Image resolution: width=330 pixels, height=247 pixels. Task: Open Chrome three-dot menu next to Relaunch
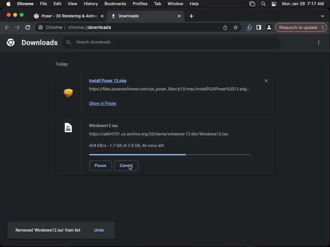coord(323,28)
